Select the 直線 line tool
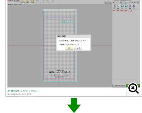Image resolution: width=142 pixels, height=113 pixels. [118, 7]
